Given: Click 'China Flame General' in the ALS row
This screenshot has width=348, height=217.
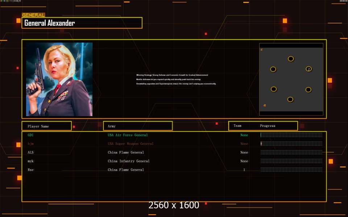Looking at the screenshot, I should [126, 152].
